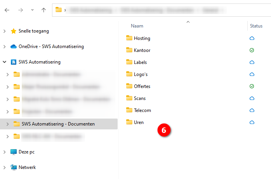Sort by the Status column header
The width and height of the screenshot is (271, 179).
tap(256, 26)
